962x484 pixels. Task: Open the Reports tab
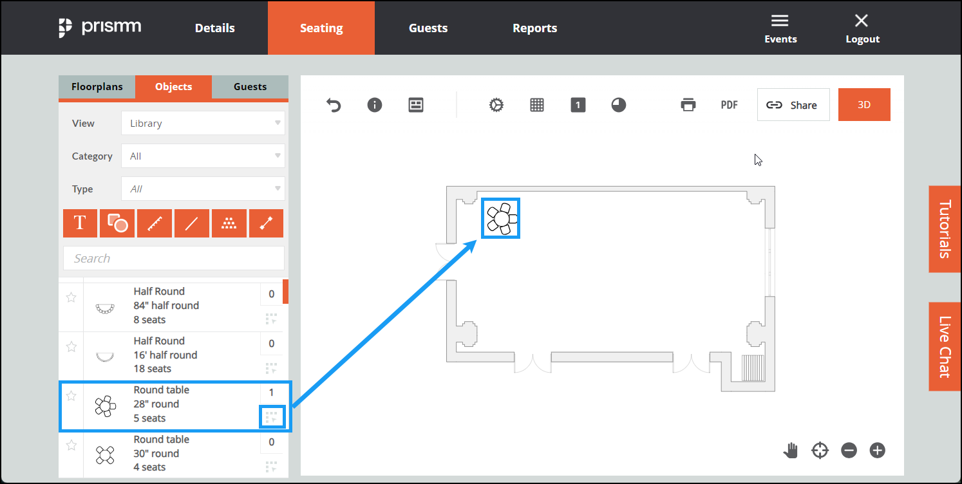coord(535,28)
